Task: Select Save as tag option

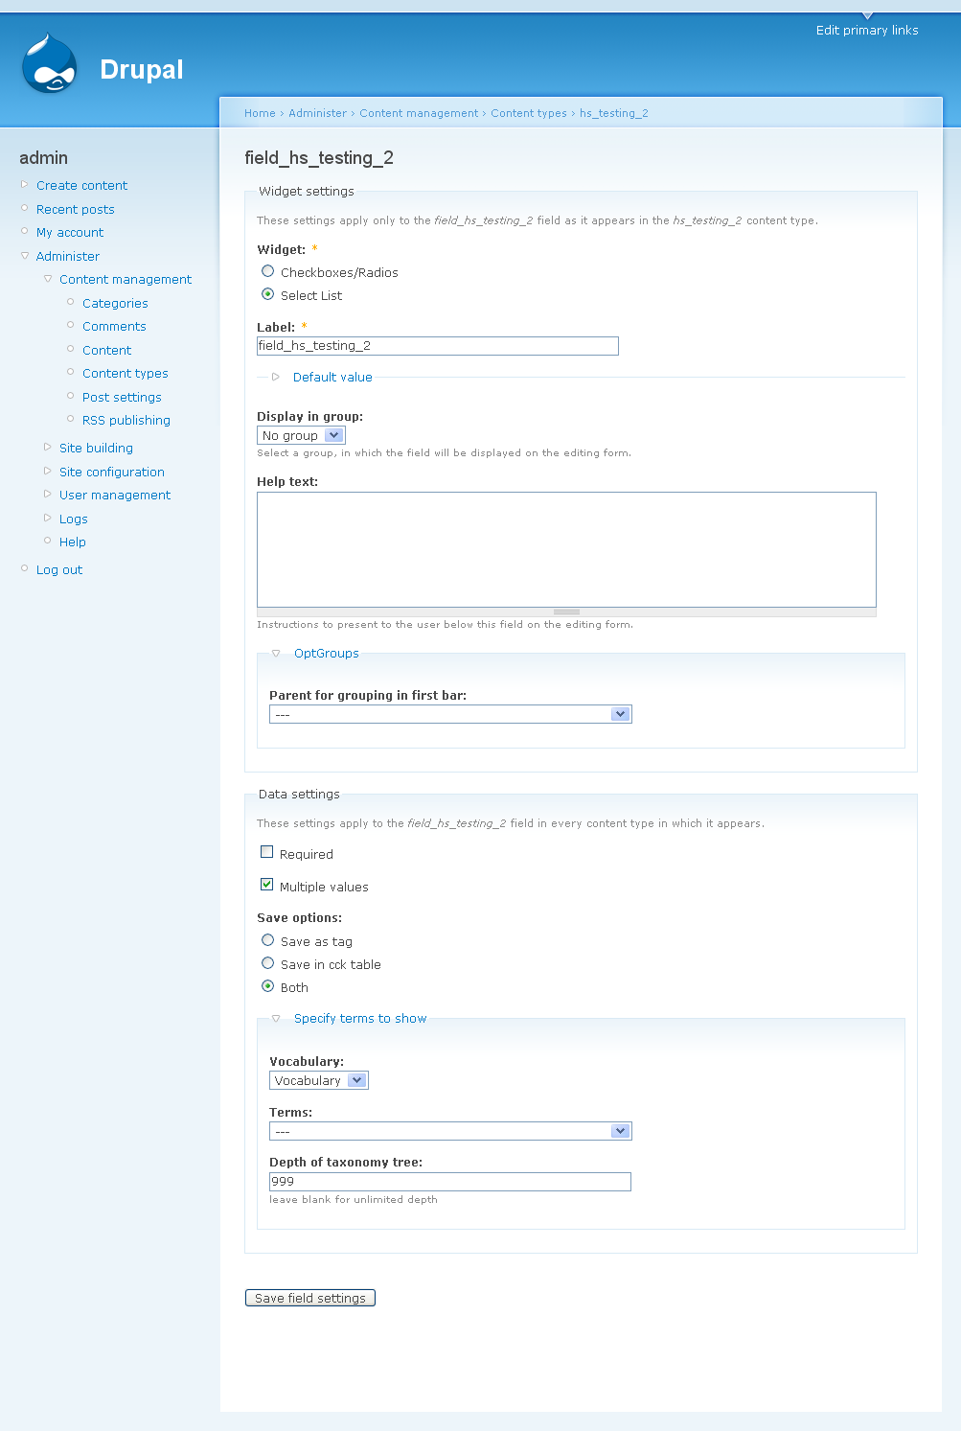Action: tap(267, 939)
